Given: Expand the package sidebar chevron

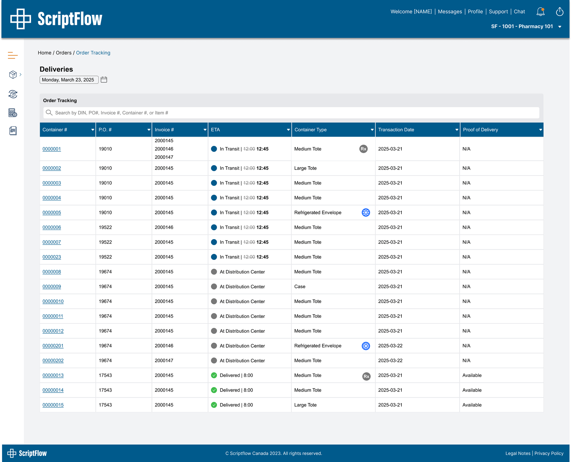Looking at the screenshot, I should tap(21, 74).
